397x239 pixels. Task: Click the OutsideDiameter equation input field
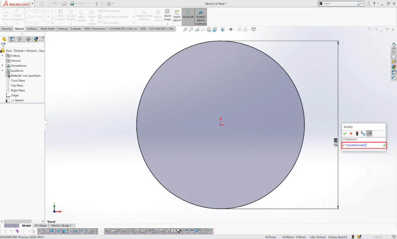tap(364, 145)
